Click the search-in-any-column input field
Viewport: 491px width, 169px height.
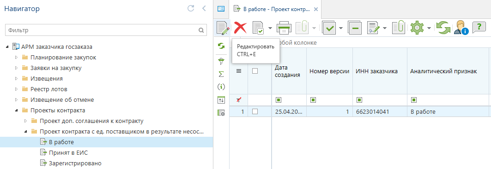(360, 42)
